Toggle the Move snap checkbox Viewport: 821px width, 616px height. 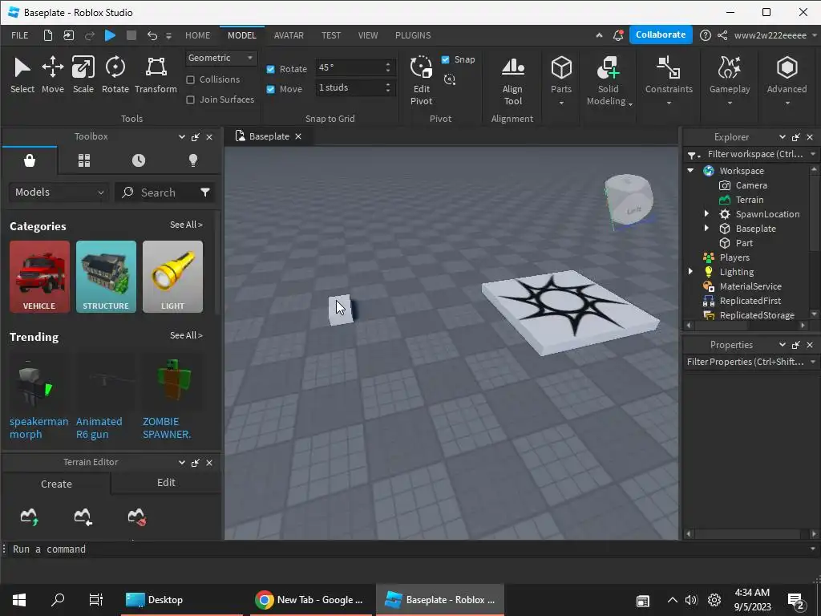(x=271, y=89)
